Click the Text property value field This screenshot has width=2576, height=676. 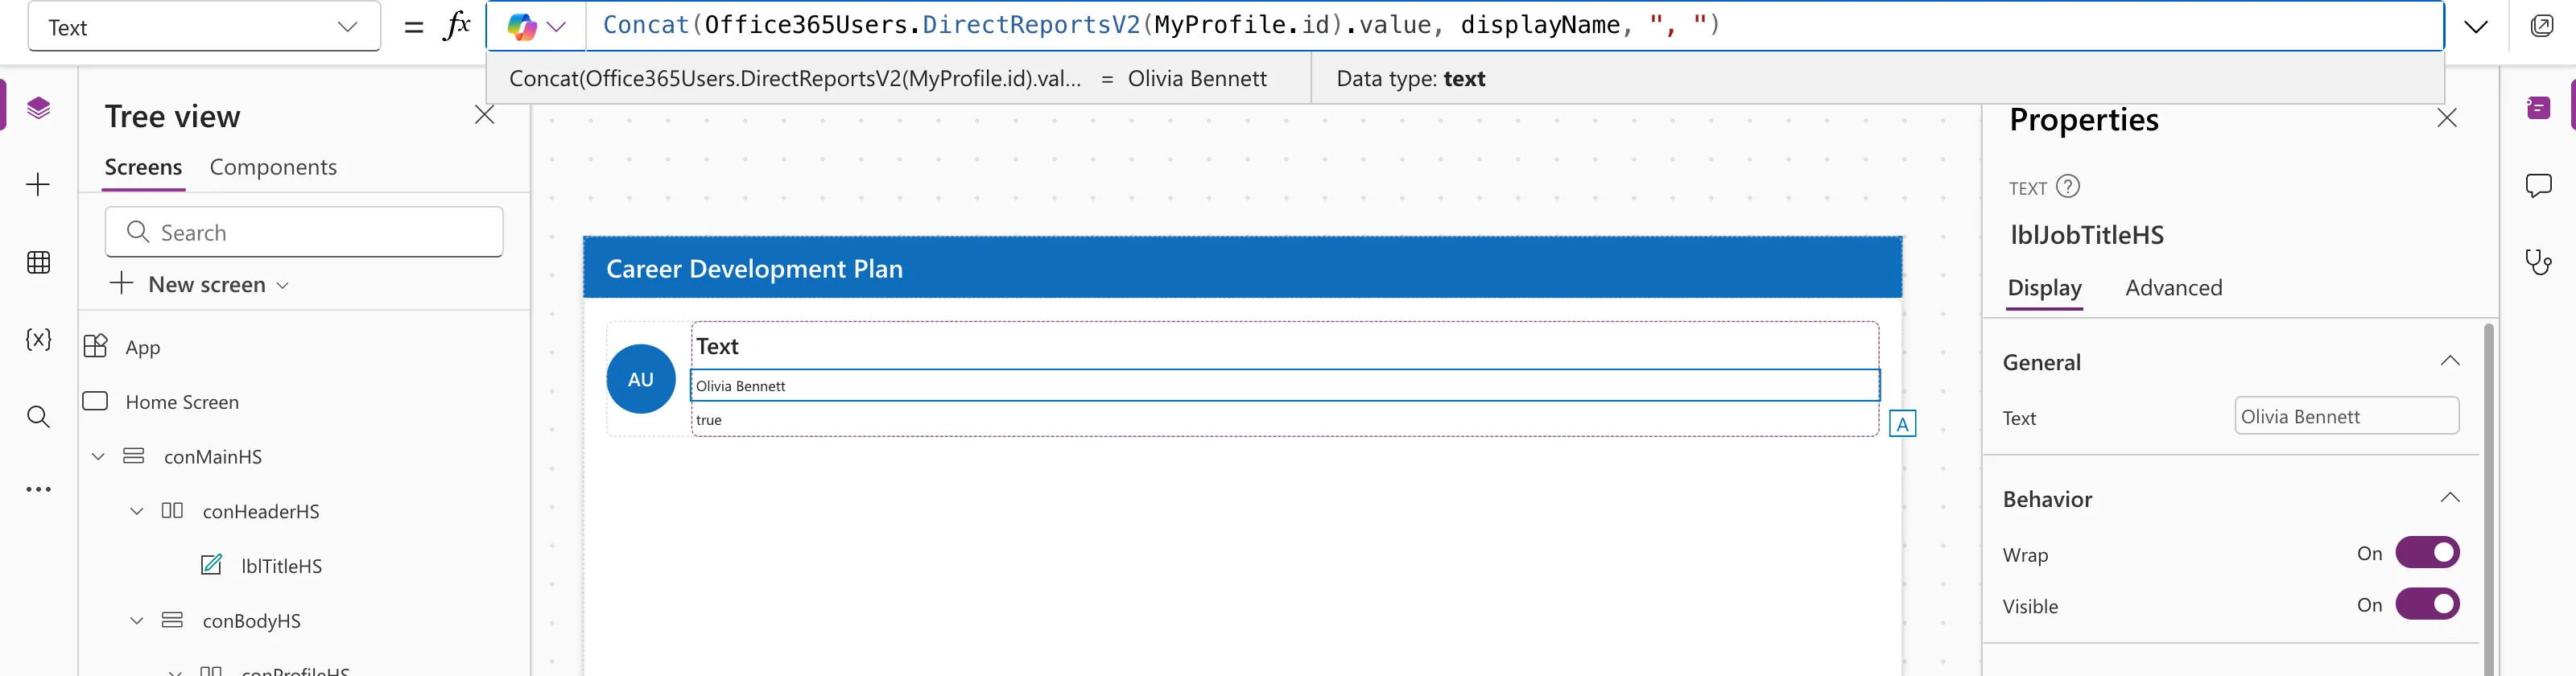tap(2346, 416)
